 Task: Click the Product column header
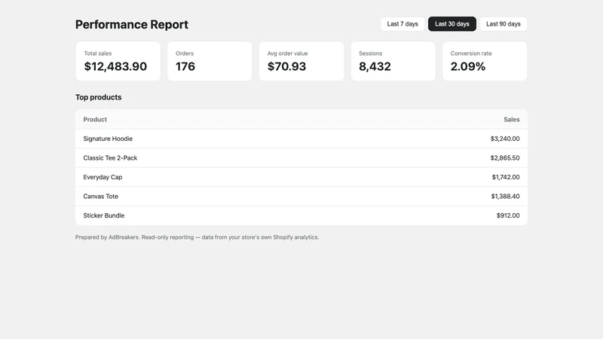tap(95, 120)
